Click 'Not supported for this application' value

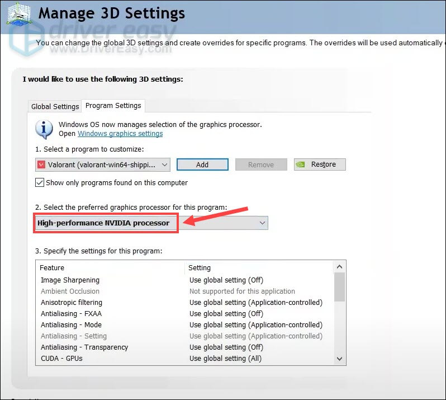pos(242,291)
